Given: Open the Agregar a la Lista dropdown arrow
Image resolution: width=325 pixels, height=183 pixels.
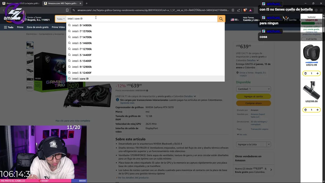Looking at the screenshot, I should point(269,144).
